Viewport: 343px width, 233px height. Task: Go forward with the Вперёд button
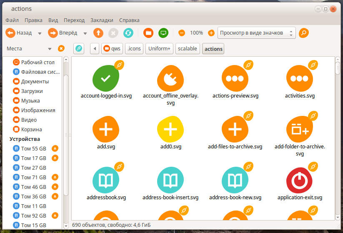point(63,33)
